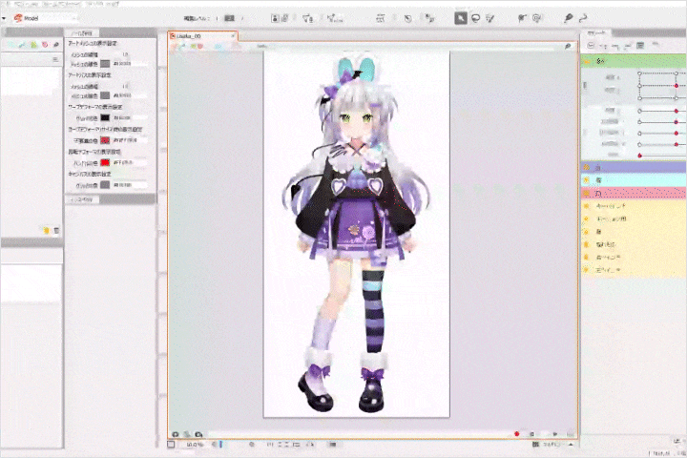The image size is (687, 458).
Task: Click the 10.0% zoom value field
Action: pos(195,445)
